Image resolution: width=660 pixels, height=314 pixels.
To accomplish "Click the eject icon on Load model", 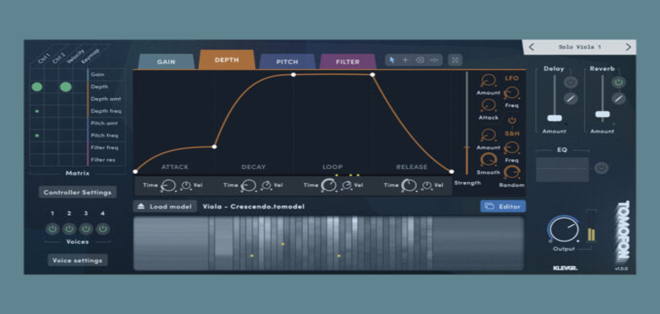I will click(x=141, y=206).
